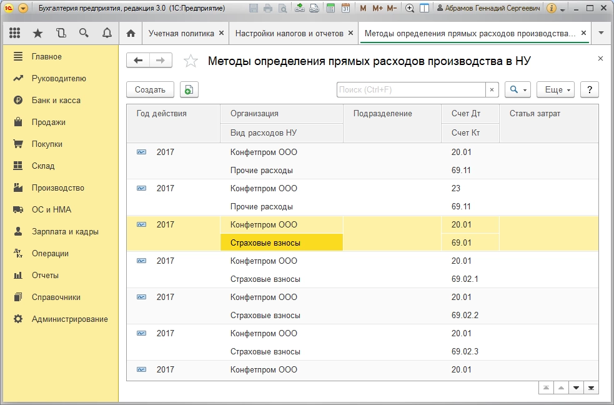This screenshot has width=614, height=405.
Task: Open the Зарплата и кадры section
Action: click(65, 231)
